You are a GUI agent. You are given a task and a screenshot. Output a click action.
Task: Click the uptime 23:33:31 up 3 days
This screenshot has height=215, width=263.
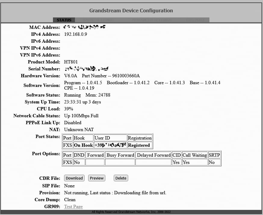click(82, 102)
